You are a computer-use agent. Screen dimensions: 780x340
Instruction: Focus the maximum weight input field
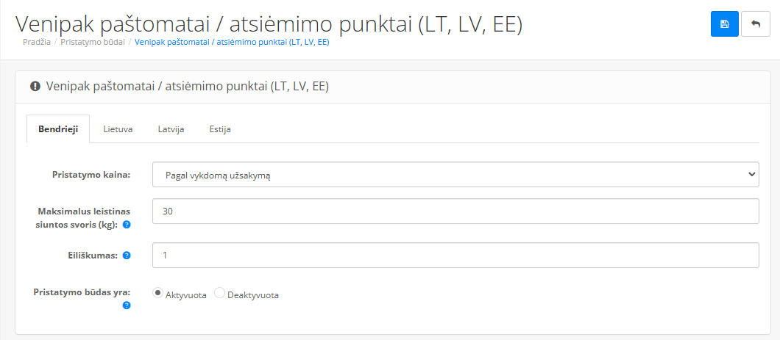[455, 211]
